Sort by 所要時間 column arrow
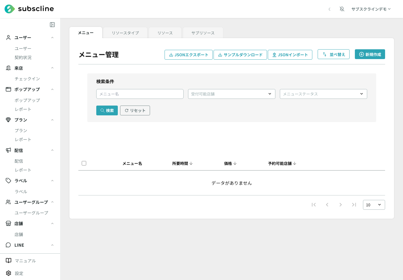Image resolution: width=403 pixels, height=280 pixels. point(191,164)
